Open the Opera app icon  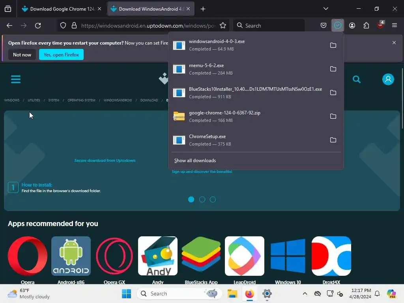coord(28,256)
